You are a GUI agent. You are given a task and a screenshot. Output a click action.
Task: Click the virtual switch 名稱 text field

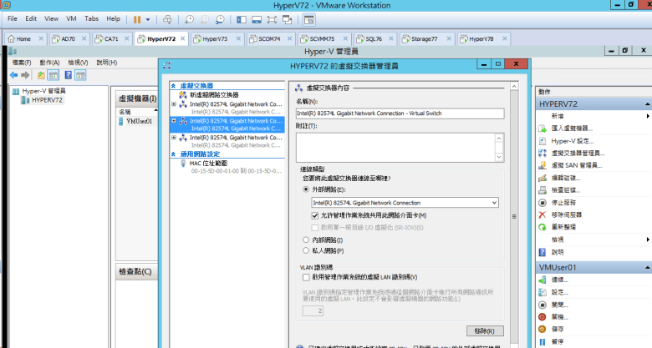click(400, 113)
